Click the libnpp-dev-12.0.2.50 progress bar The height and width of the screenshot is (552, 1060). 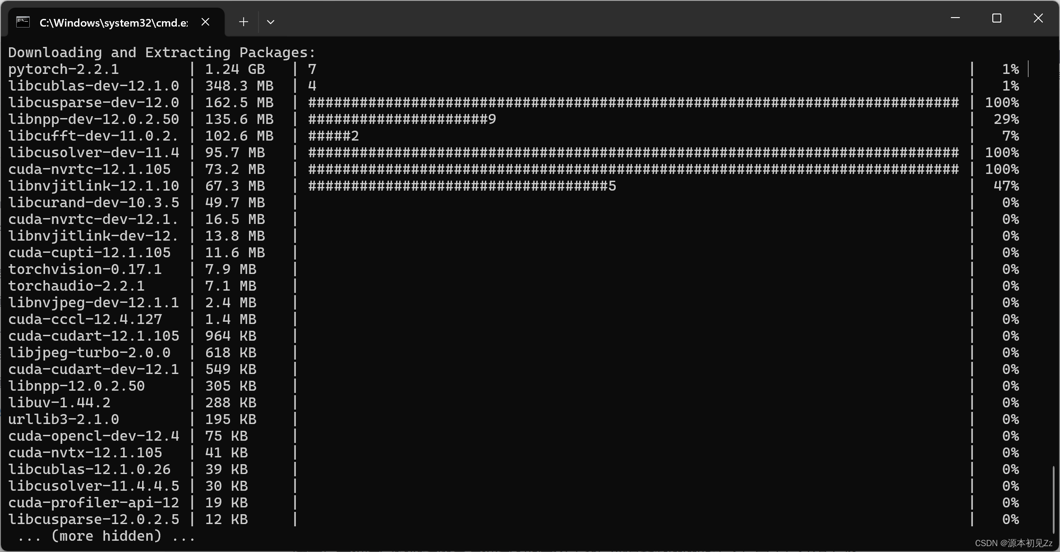click(x=401, y=119)
